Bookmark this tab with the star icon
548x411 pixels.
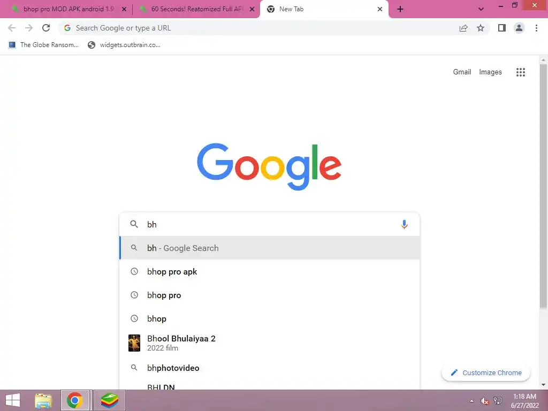point(481,28)
